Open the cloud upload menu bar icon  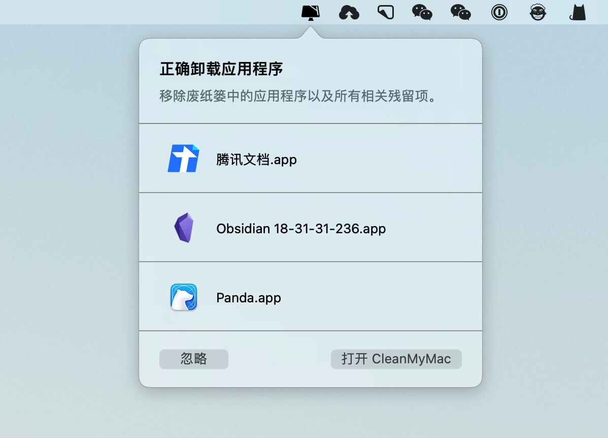pyautogui.click(x=349, y=12)
